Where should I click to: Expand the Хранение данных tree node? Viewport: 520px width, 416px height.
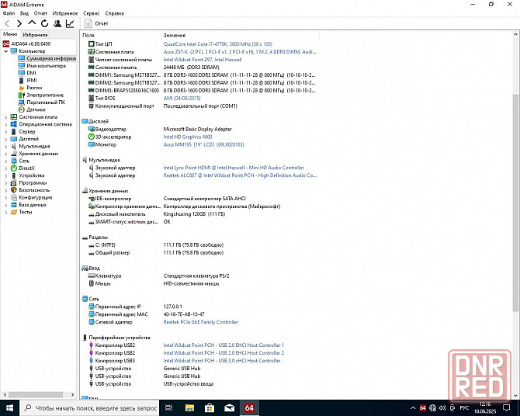pos(5,154)
